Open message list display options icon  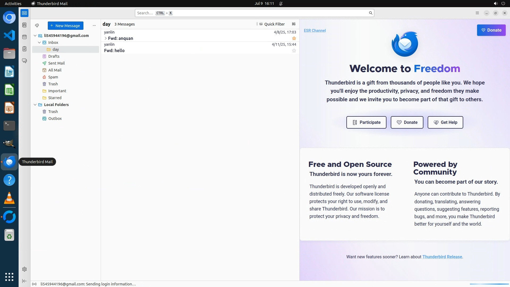(294, 24)
